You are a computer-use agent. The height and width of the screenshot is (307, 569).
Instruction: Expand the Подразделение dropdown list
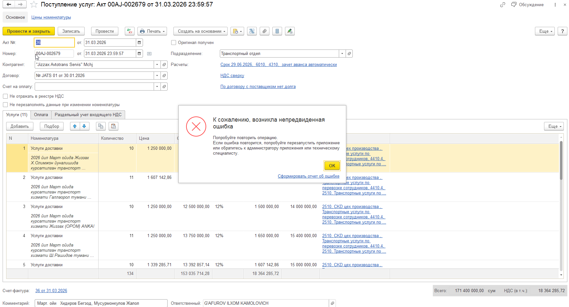pyautogui.click(x=342, y=53)
